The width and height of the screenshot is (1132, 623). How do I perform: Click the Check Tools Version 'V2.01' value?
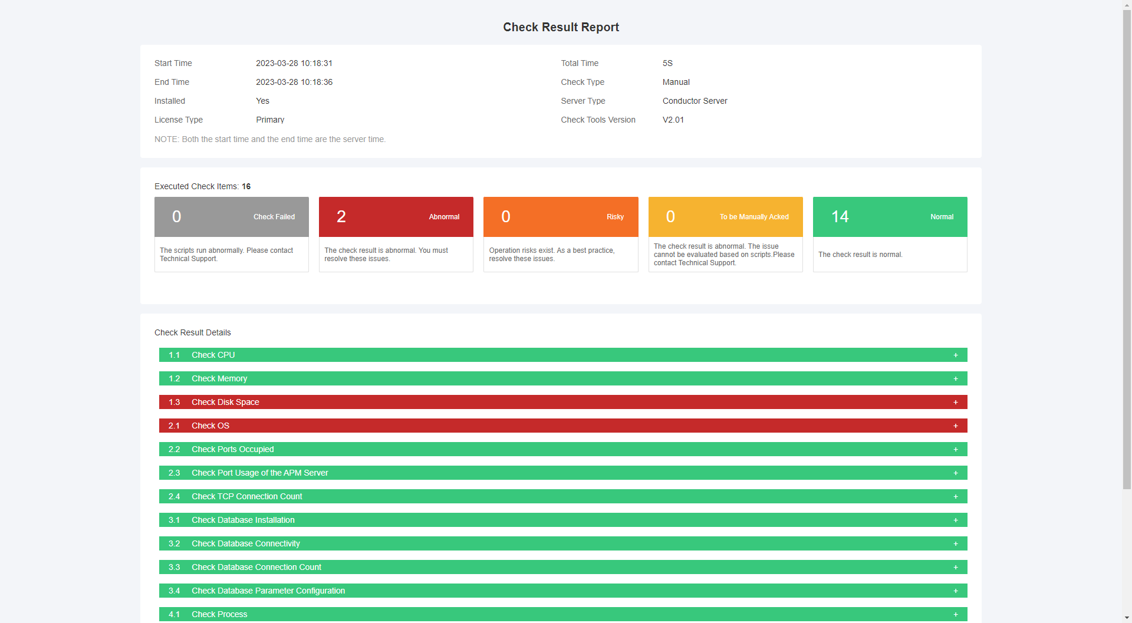673,120
